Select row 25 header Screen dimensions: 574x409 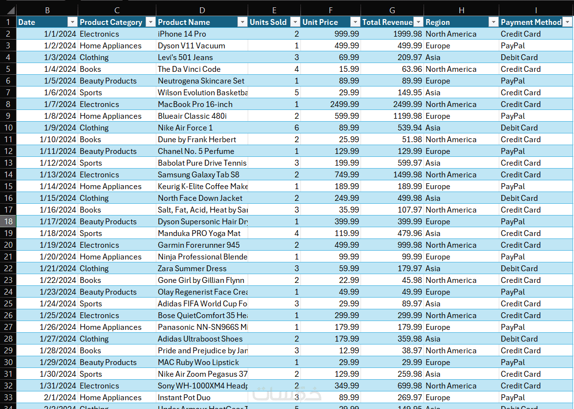point(8,303)
